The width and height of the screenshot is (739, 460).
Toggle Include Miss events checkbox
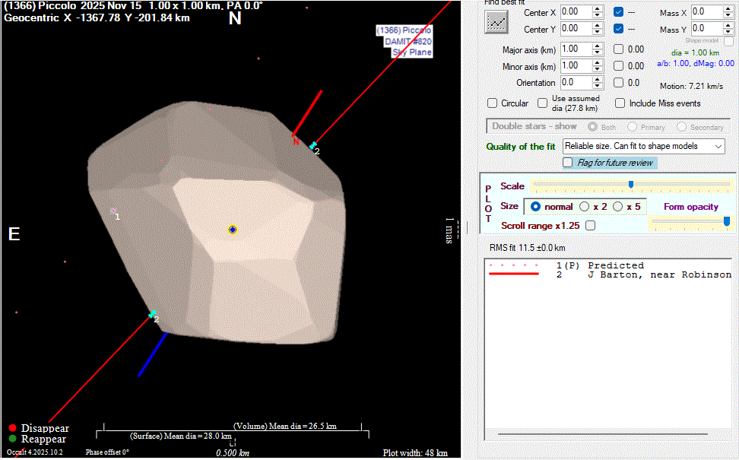620,103
